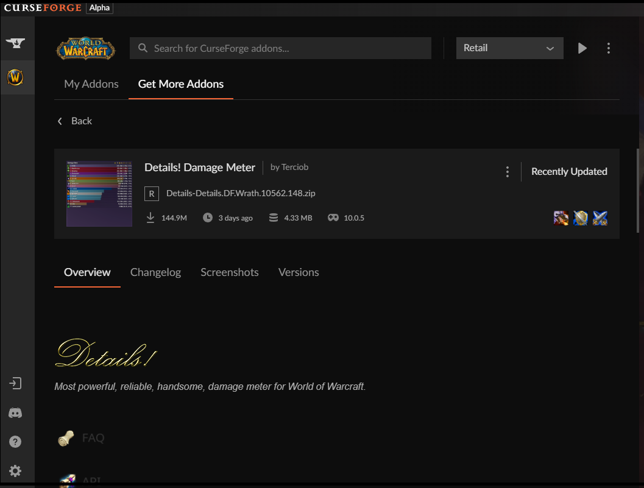The image size is (644, 488).
Task: Click the sidebar login icon
Action: click(x=15, y=383)
